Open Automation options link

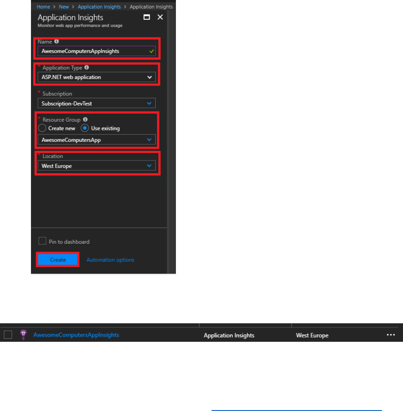(x=111, y=260)
